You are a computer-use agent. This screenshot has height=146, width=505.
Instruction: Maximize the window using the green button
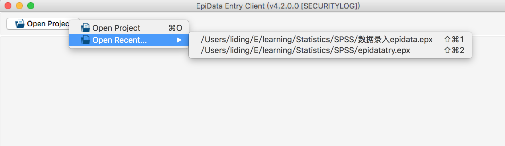point(31,6)
